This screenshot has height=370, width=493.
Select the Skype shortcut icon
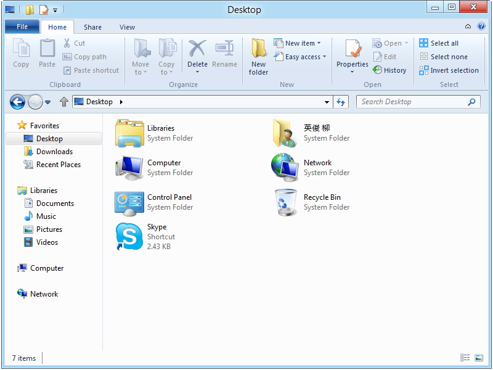(x=129, y=236)
